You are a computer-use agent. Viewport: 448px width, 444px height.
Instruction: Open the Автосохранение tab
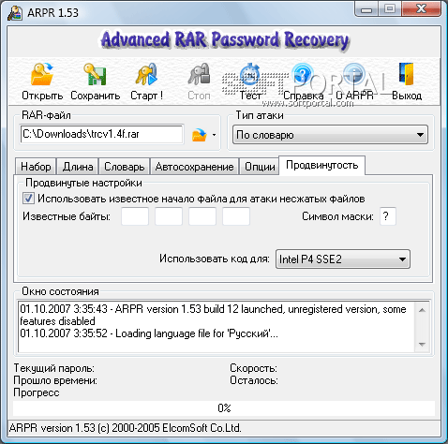pos(194,167)
